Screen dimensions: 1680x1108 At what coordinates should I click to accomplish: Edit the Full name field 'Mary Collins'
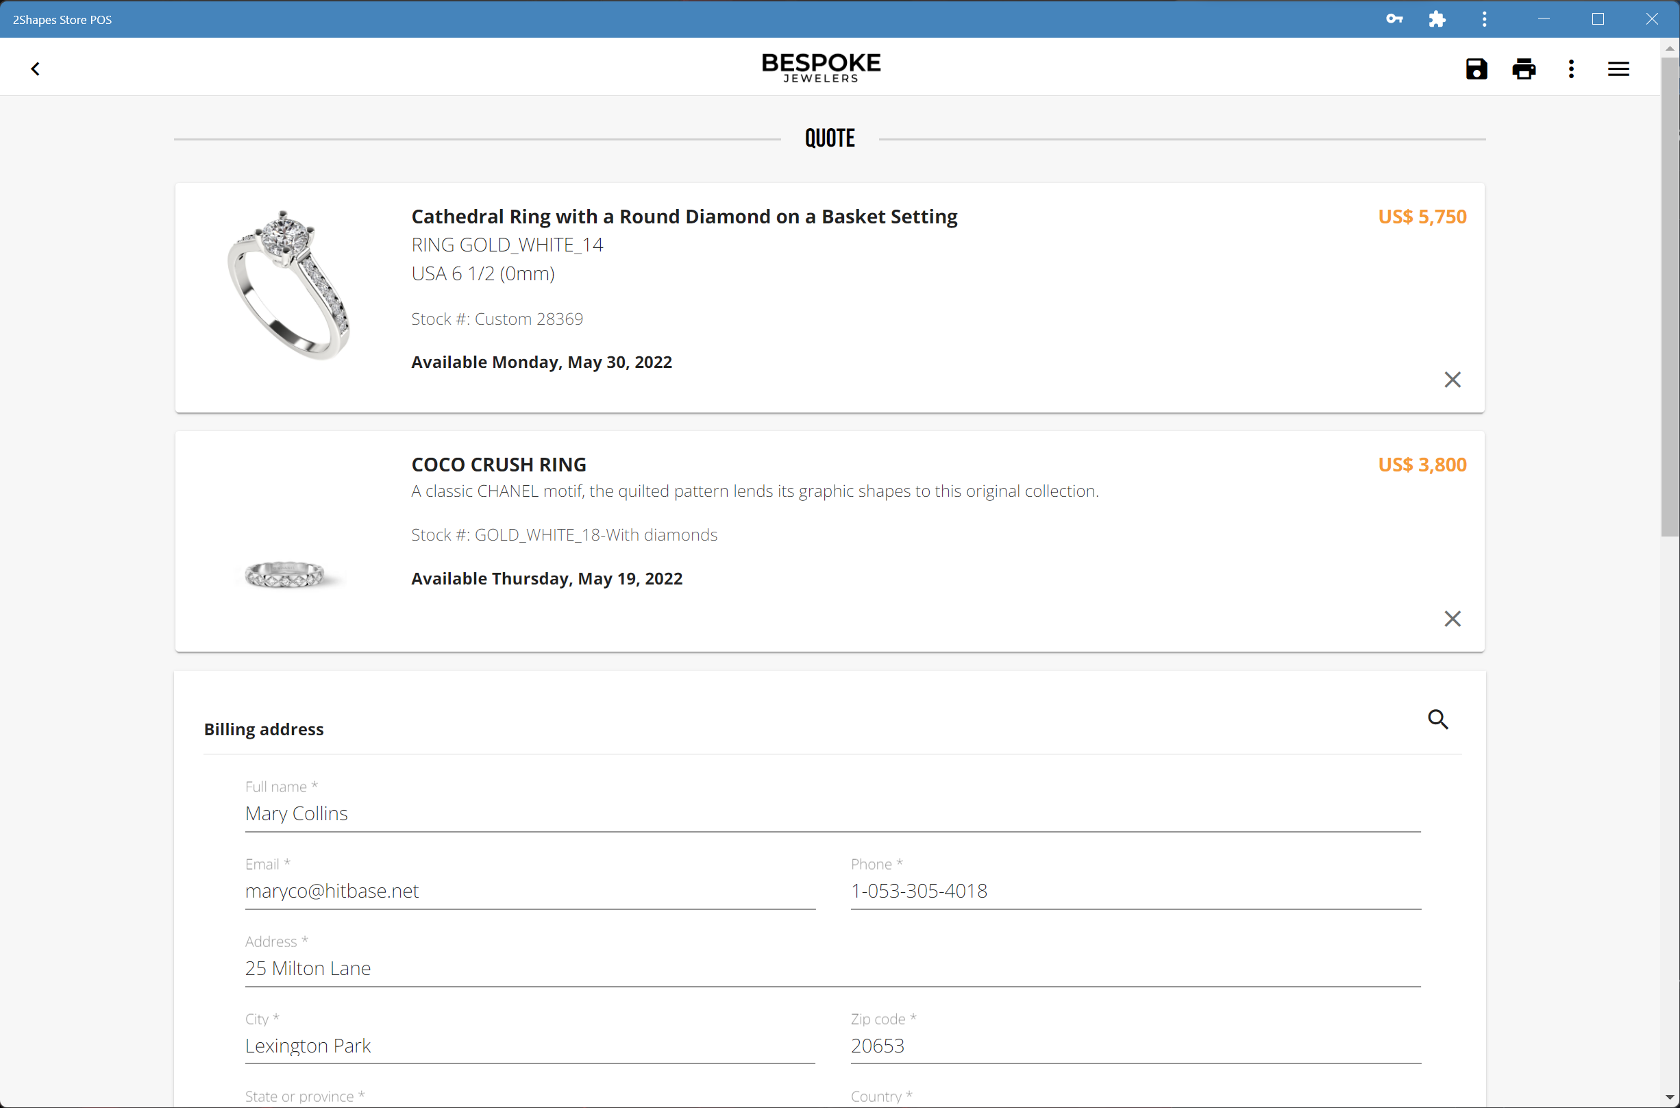coord(832,813)
